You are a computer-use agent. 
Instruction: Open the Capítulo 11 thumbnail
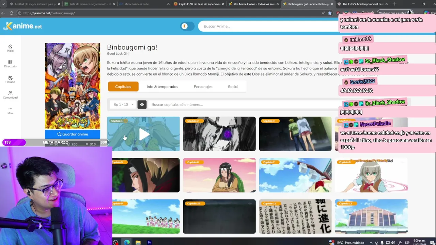(x=295, y=216)
